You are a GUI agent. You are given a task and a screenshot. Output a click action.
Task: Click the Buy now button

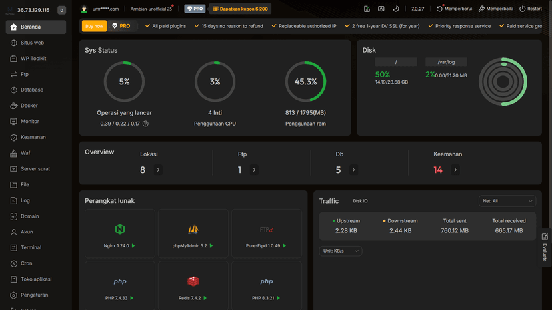pos(94,26)
